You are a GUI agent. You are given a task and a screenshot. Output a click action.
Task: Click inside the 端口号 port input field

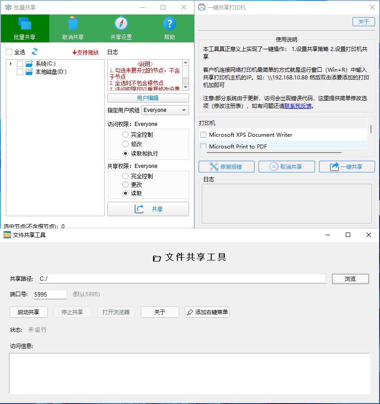[x=50, y=294]
